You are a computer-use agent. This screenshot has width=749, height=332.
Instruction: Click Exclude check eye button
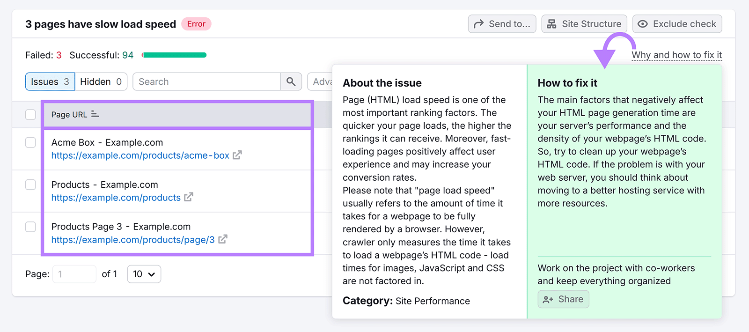[677, 24]
